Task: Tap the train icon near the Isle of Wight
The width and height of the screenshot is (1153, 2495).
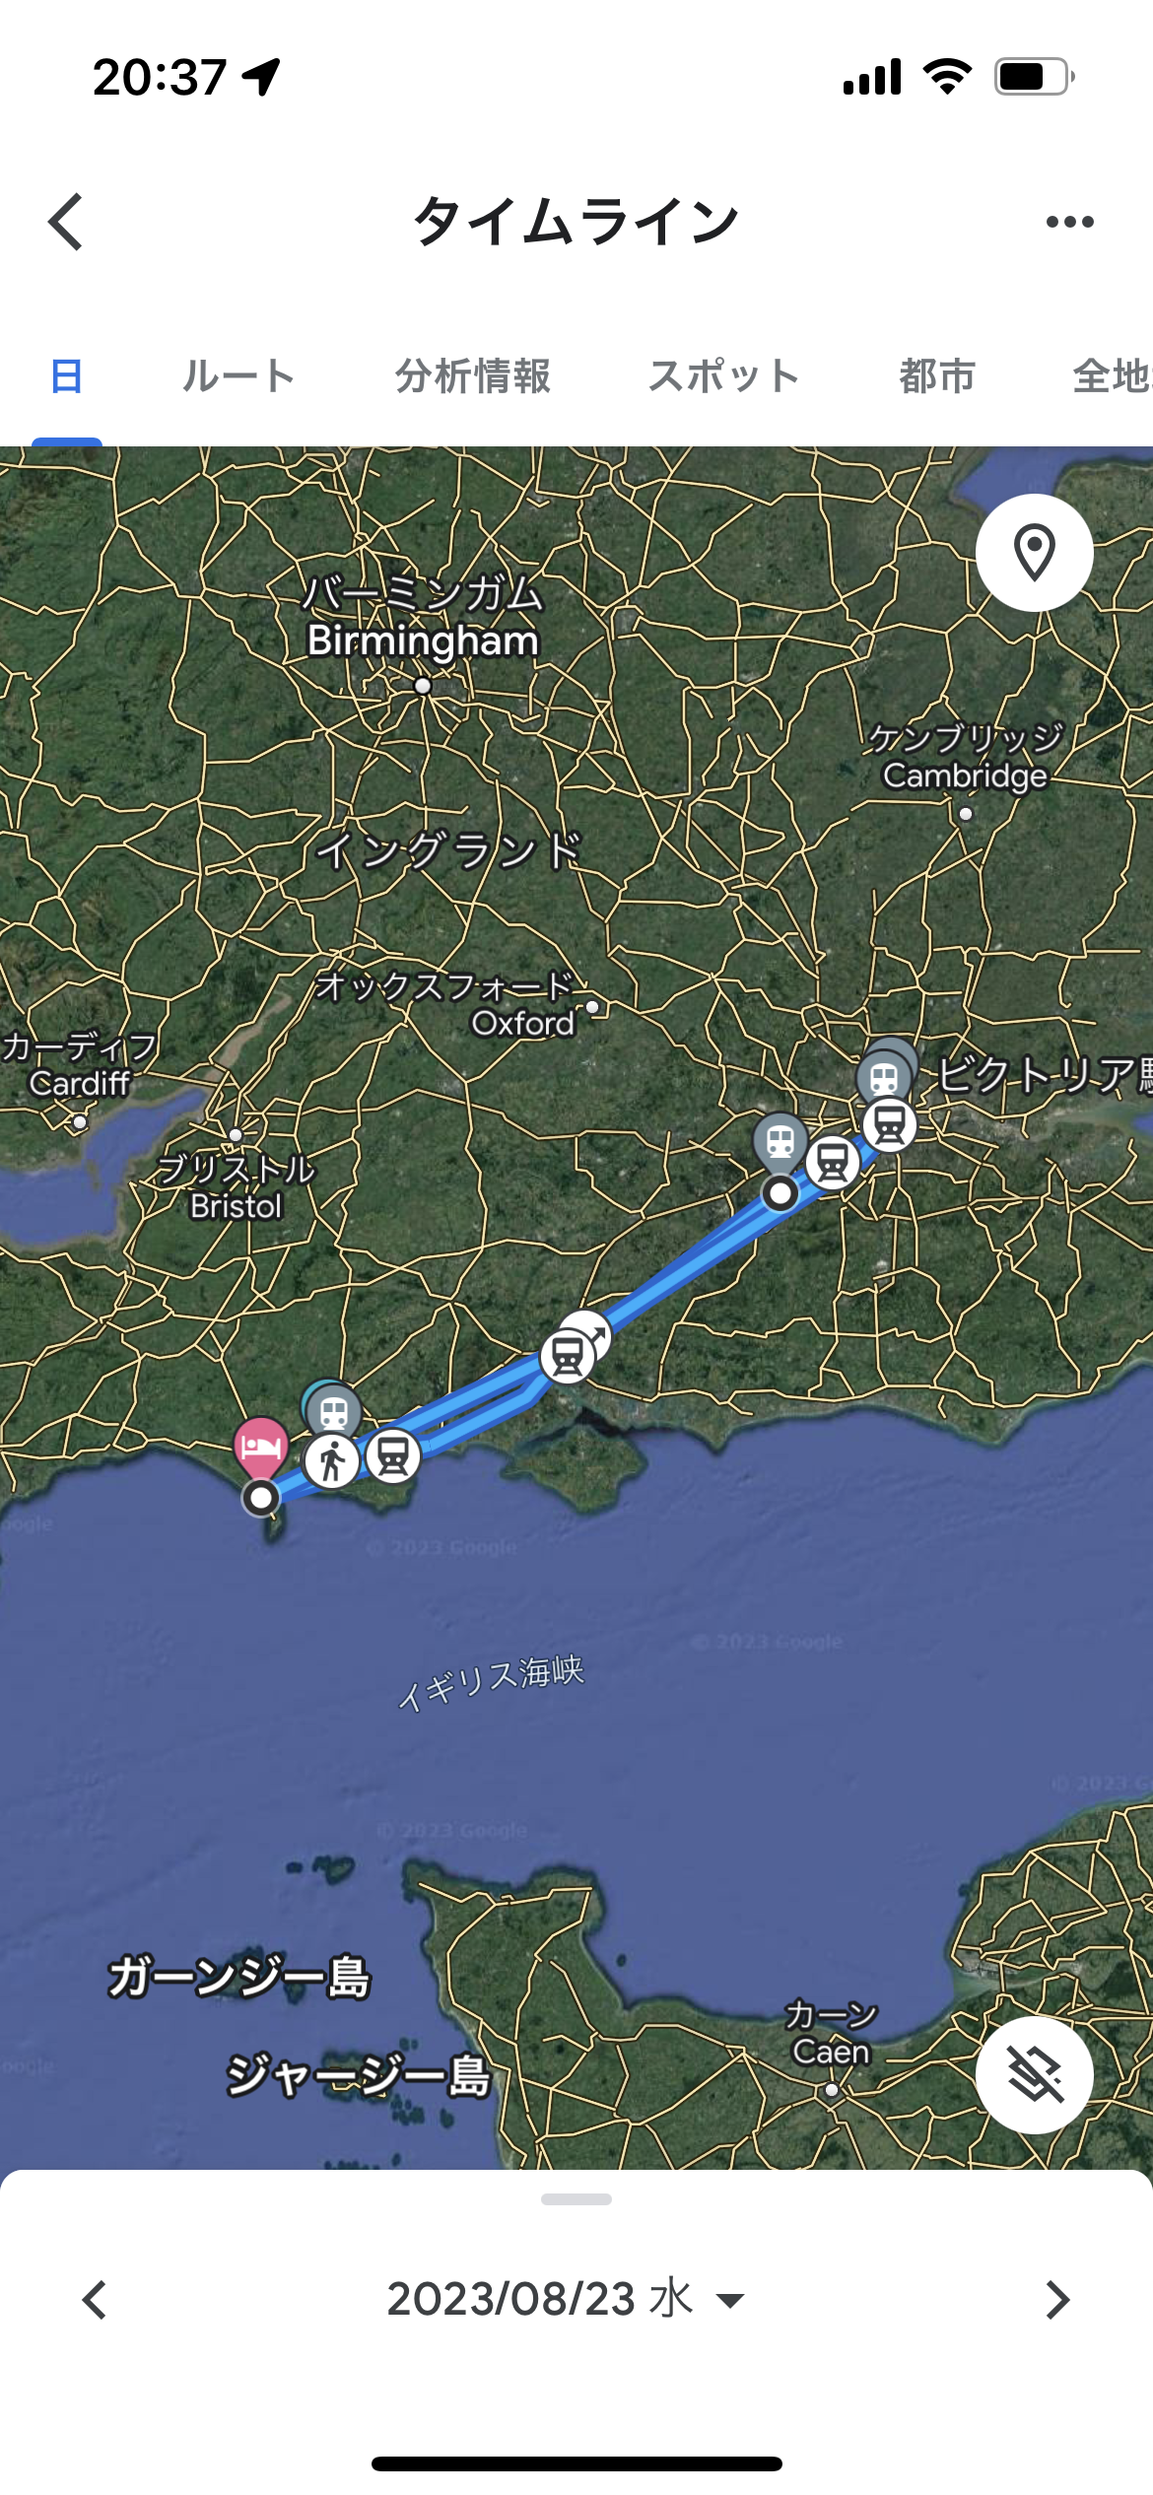Action: click(x=567, y=1357)
